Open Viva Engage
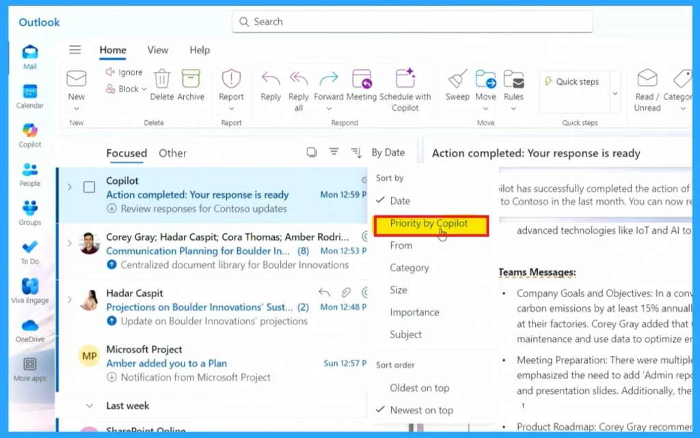Image resolution: width=700 pixels, height=438 pixels. (30, 291)
